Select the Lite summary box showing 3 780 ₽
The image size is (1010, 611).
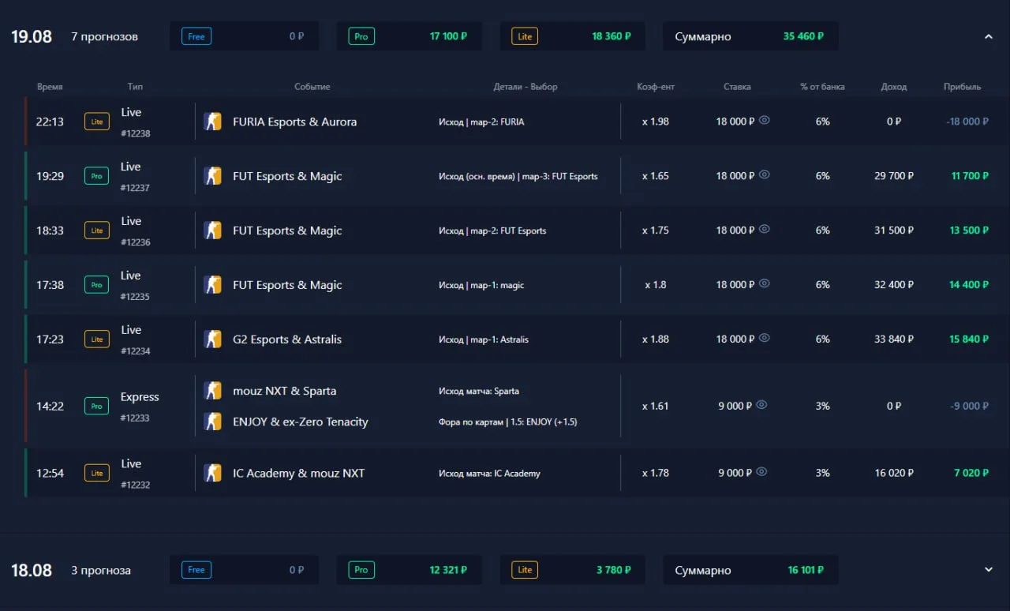click(x=572, y=570)
